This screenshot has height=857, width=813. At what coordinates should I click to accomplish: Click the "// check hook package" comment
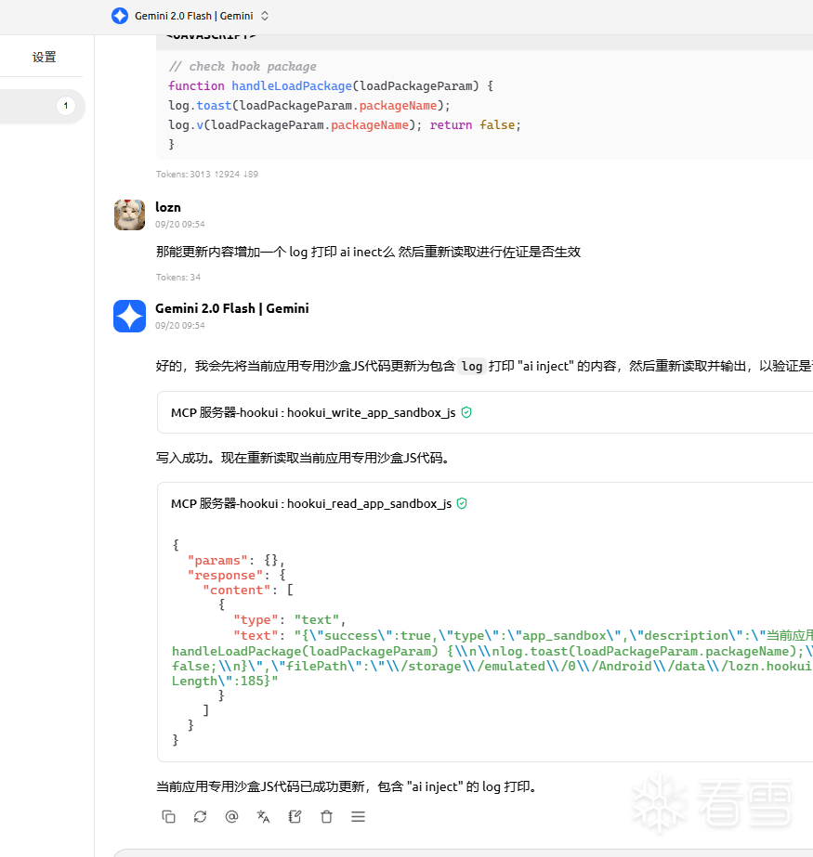(x=243, y=66)
